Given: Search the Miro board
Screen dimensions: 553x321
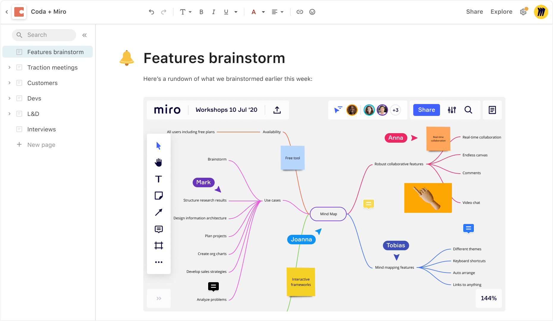Looking at the screenshot, I should pyautogui.click(x=468, y=110).
